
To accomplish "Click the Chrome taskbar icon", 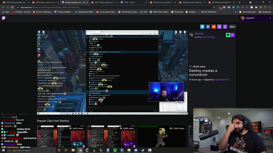I will (80, 150).
